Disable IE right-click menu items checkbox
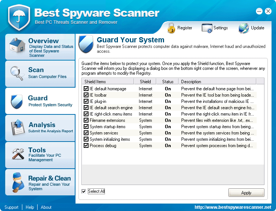The image size is (276, 211). (86, 114)
